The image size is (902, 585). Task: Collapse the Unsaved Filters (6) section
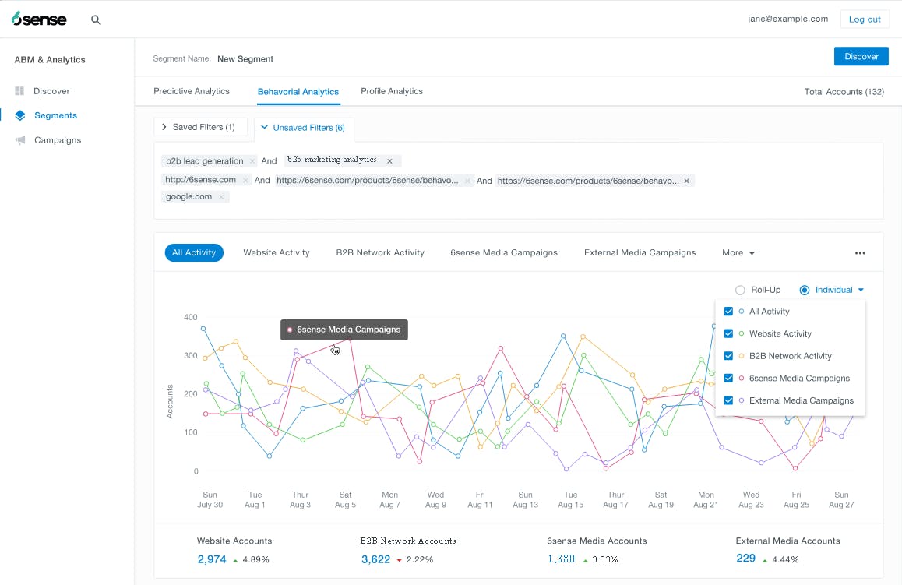point(305,128)
